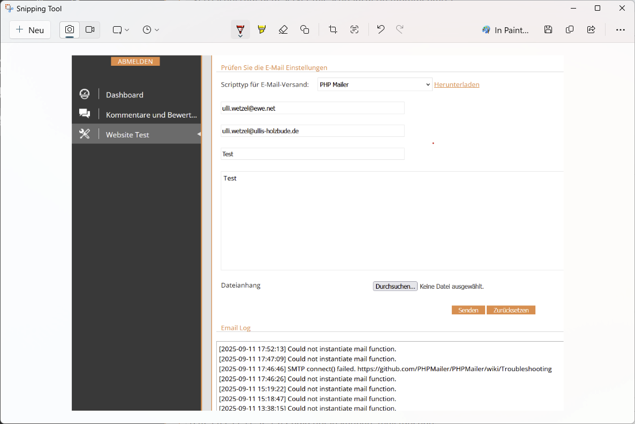Click the 17:52:13 email log entry

(x=307, y=349)
